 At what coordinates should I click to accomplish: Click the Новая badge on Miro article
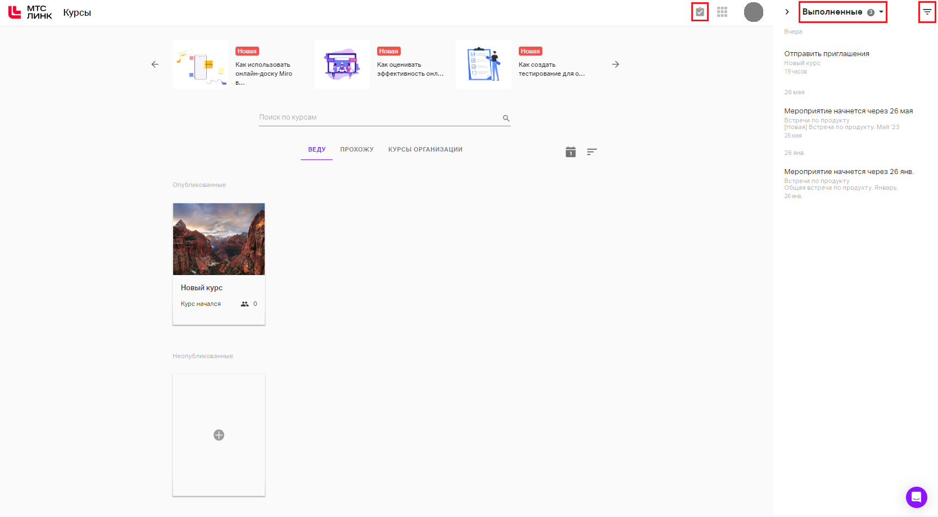[247, 51]
